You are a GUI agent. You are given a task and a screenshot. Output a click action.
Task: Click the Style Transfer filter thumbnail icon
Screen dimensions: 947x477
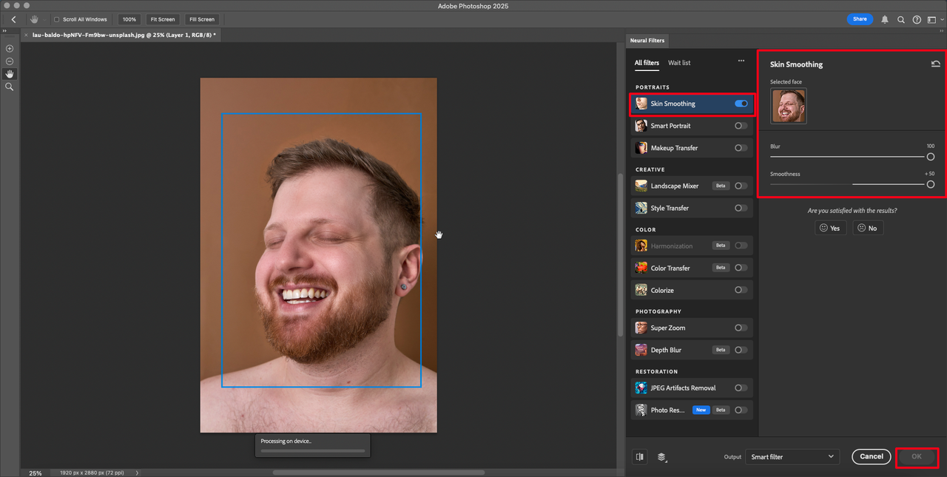pyautogui.click(x=641, y=209)
